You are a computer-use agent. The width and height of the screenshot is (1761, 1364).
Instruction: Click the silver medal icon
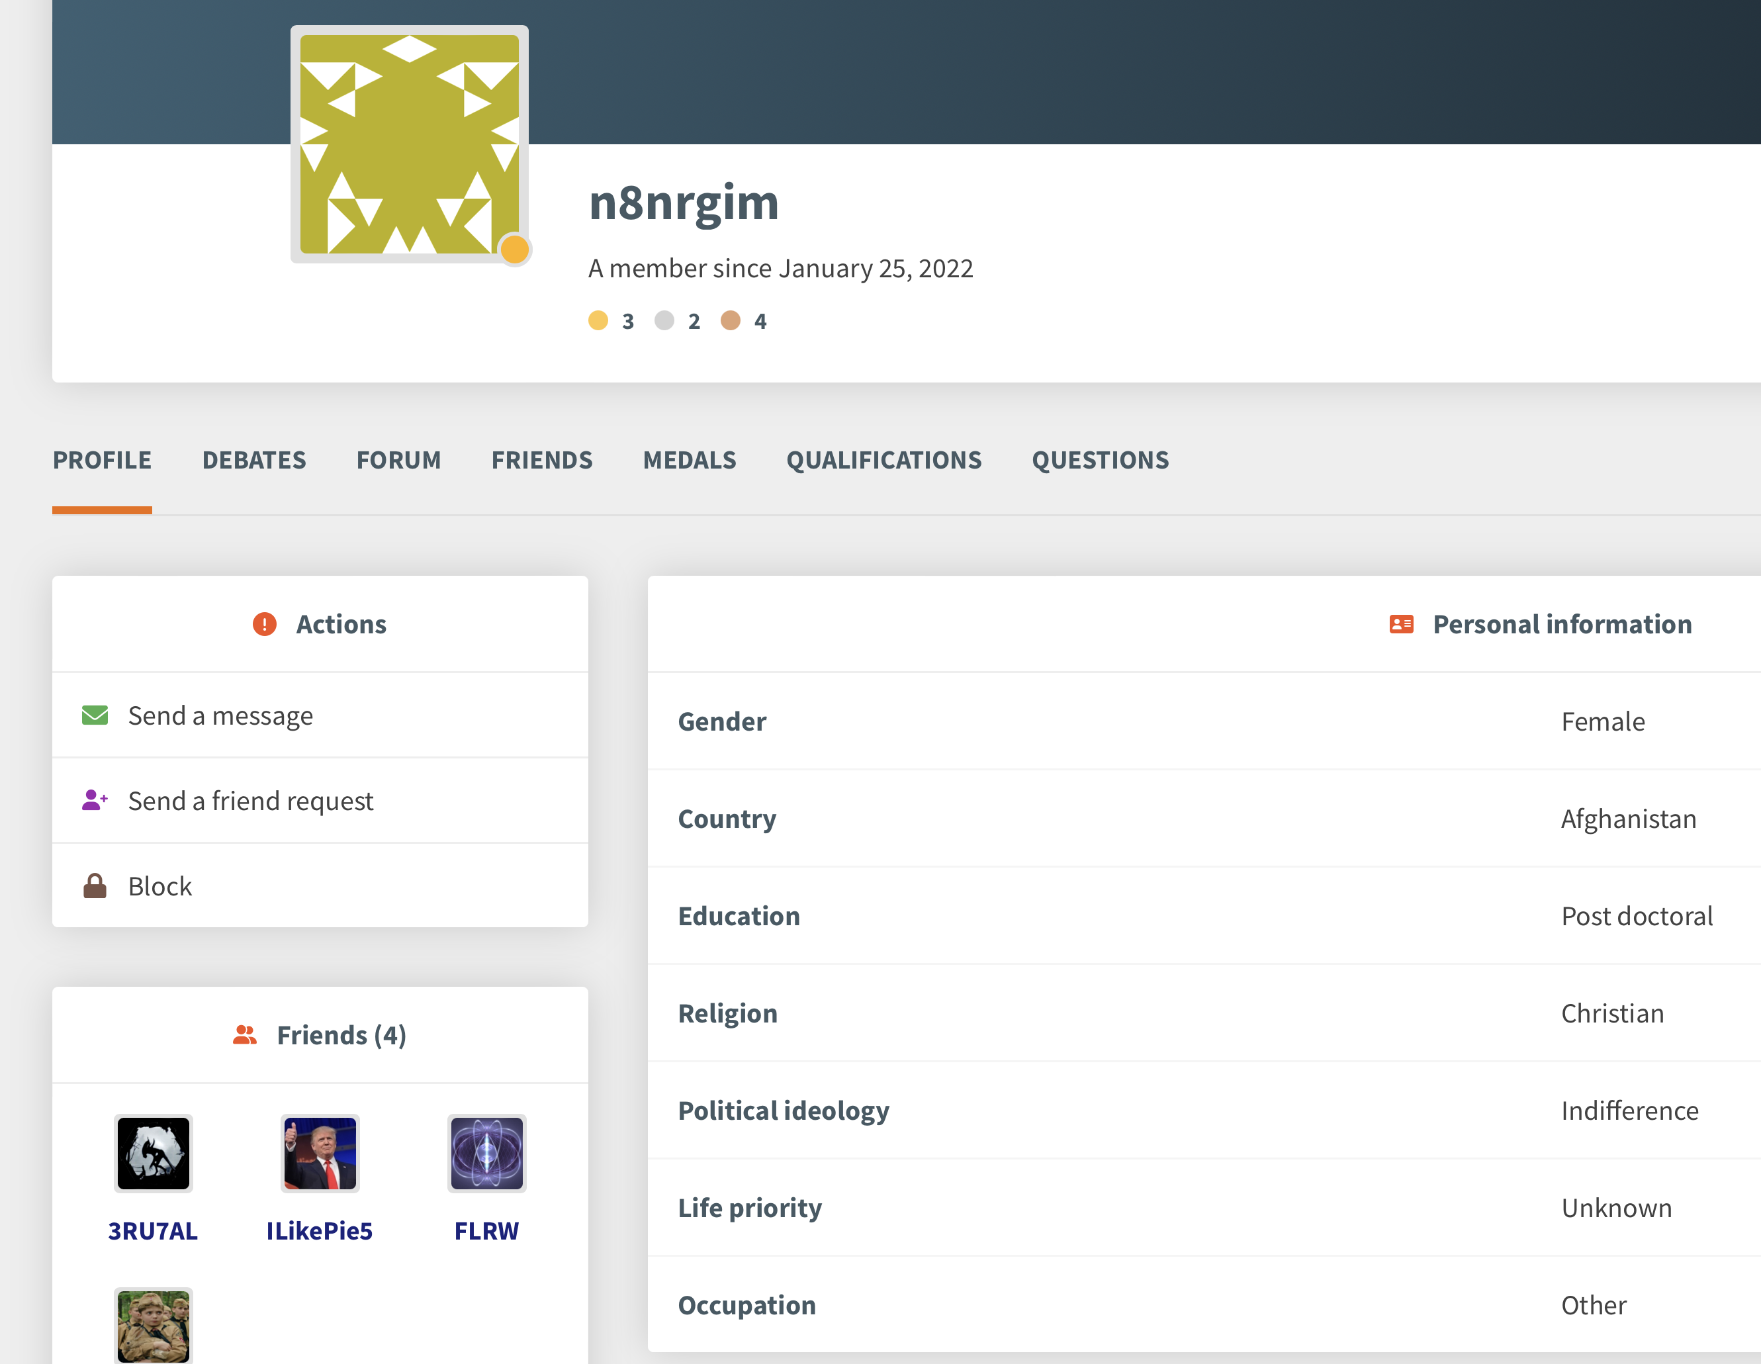(664, 321)
